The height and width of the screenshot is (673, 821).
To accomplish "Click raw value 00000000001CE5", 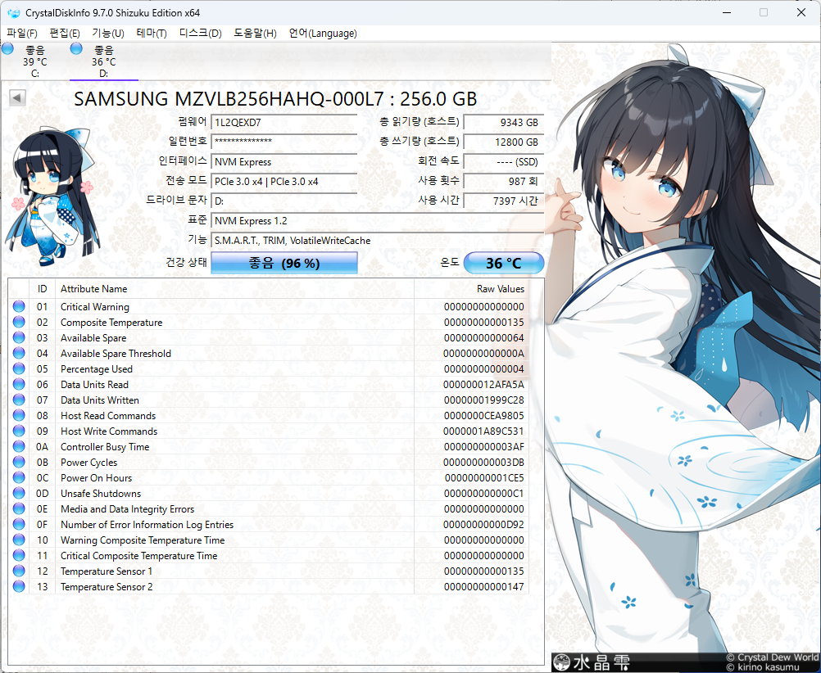I will point(484,478).
